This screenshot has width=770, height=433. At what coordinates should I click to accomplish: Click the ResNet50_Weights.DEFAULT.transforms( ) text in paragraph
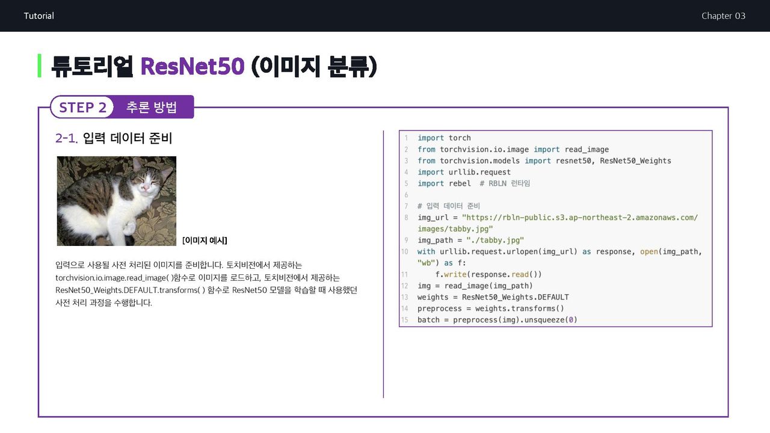(x=131, y=290)
